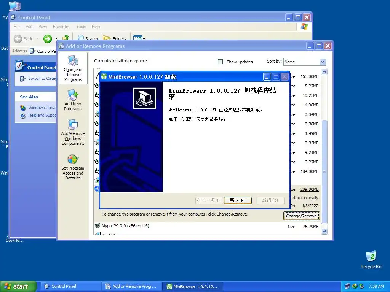390x292 pixels.
Task: Click Switch to Category View link
Action: click(42, 78)
